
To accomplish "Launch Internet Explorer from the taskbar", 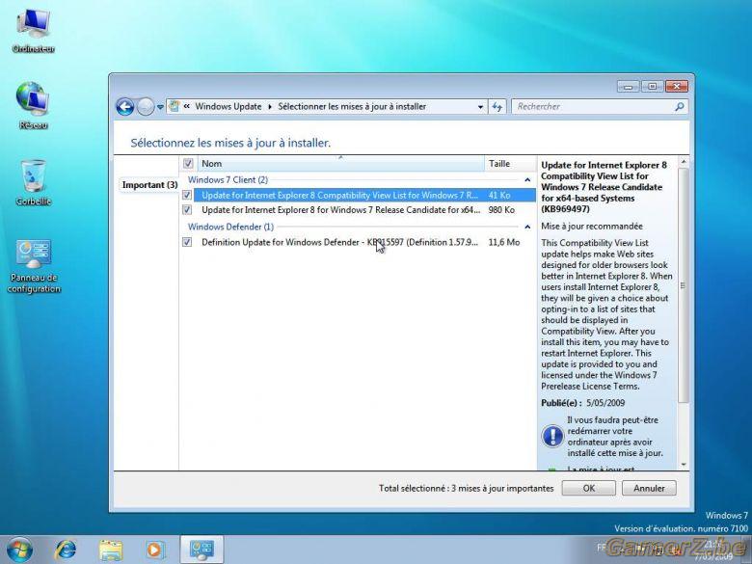I will [66, 550].
